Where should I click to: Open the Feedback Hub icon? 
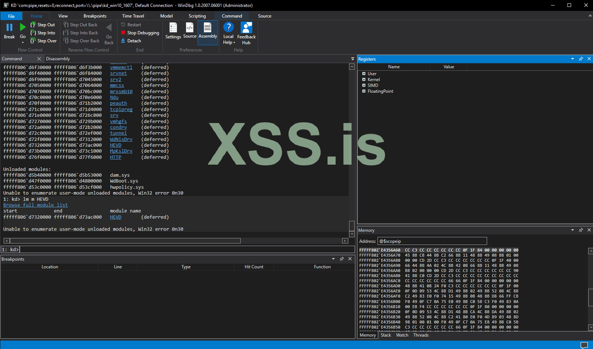tap(246, 28)
